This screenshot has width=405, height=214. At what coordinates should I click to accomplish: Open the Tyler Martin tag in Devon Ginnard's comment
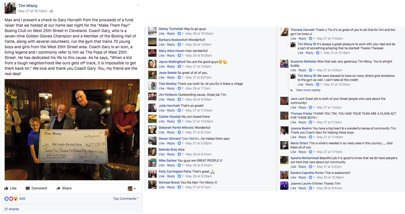point(190,138)
